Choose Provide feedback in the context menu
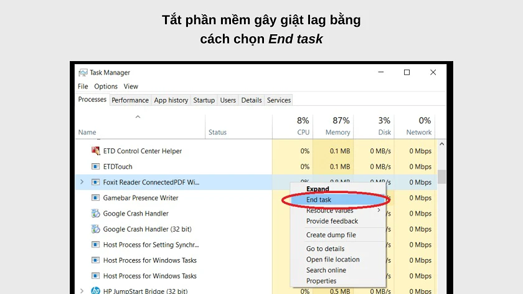This screenshot has width=523, height=294. point(338,221)
